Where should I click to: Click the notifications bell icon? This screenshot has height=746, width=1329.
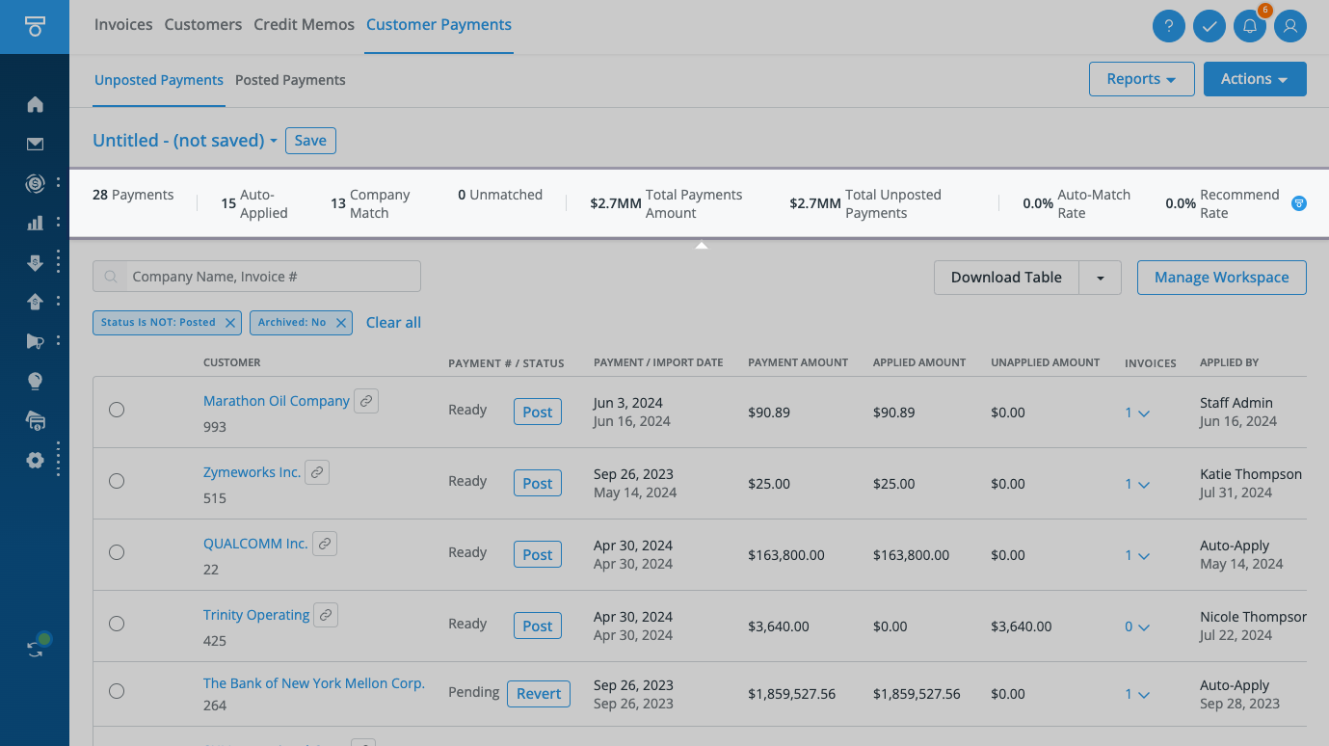(1249, 26)
